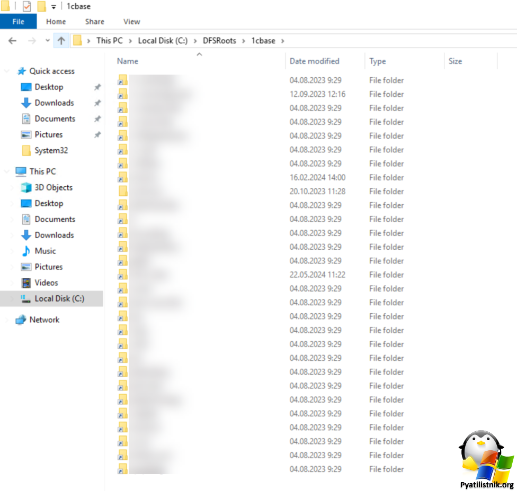Click the Music note icon in tree
This screenshot has width=517, height=491.
[26, 251]
